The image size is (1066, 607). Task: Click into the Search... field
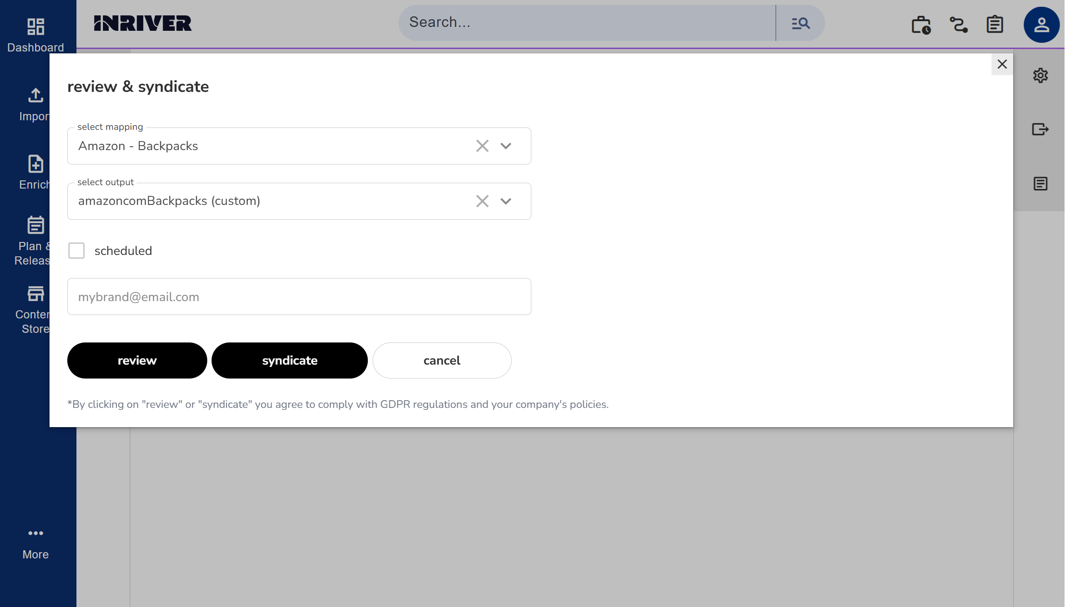coord(587,23)
